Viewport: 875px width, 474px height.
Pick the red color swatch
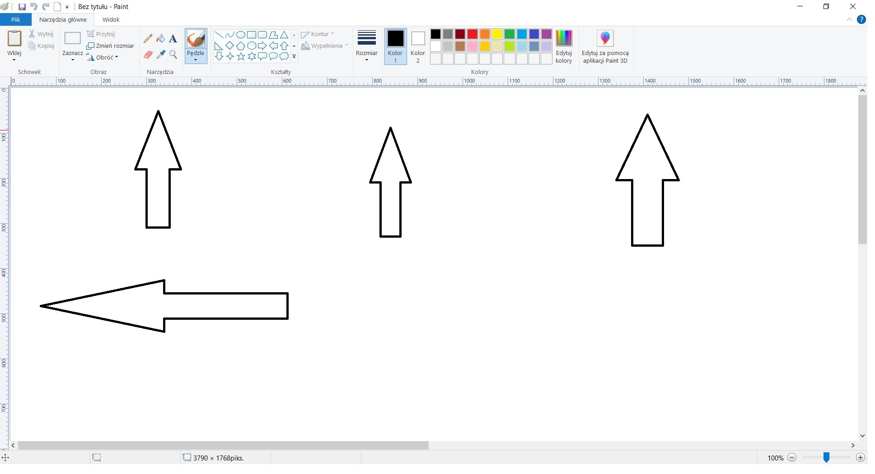tap(473, 34)
